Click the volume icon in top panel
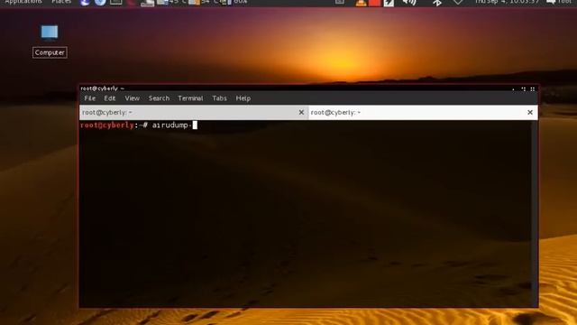This screenshot has height=325, width=577. point(409,2)
